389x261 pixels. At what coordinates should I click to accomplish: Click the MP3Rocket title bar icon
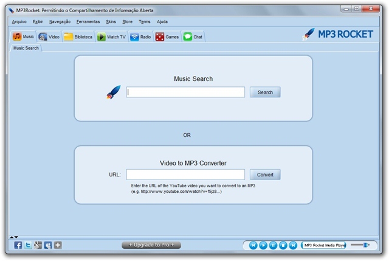click(11, 10)
